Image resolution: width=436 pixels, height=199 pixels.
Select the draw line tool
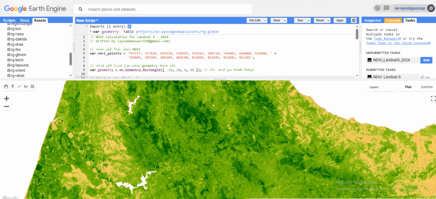(19, 87)
